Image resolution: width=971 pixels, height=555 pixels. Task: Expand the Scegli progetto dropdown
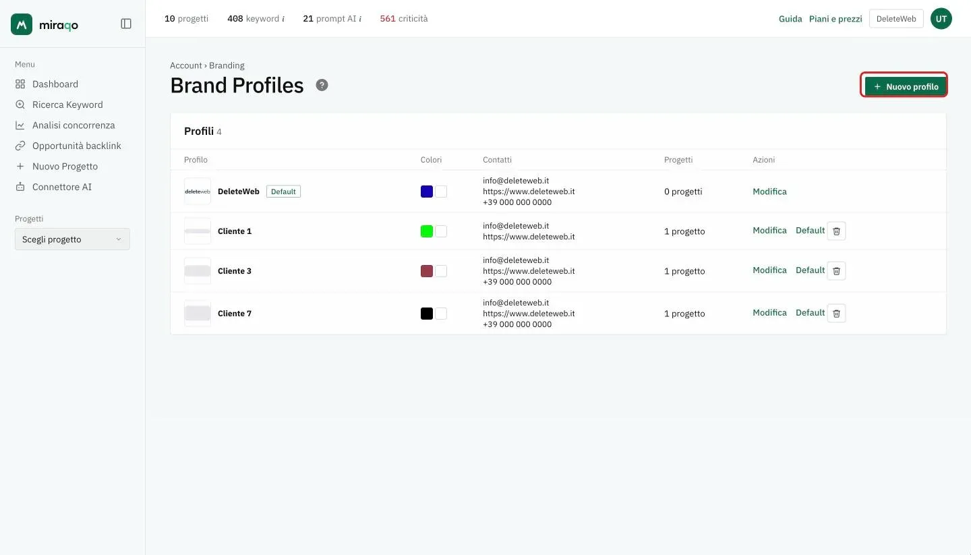pyautogui.click(x=72, y=239)
